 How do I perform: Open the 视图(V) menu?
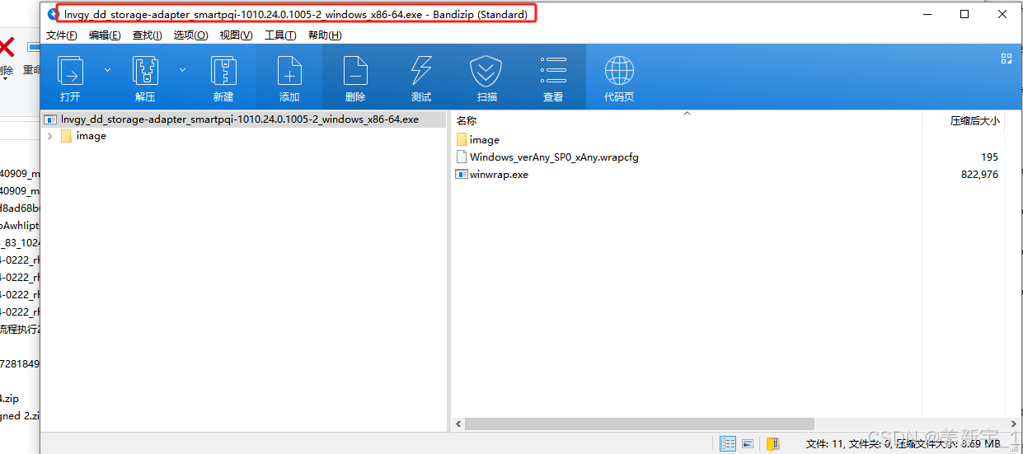[x=236, y=35]
